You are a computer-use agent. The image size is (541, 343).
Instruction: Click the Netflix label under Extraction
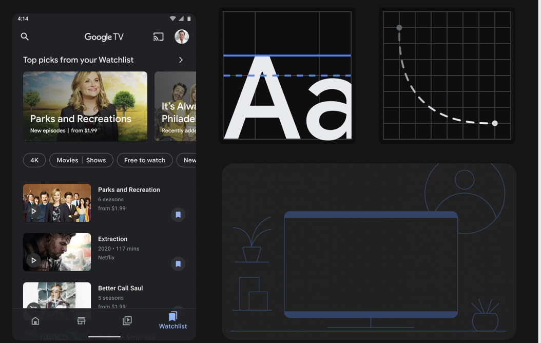[x=106, y=257]
